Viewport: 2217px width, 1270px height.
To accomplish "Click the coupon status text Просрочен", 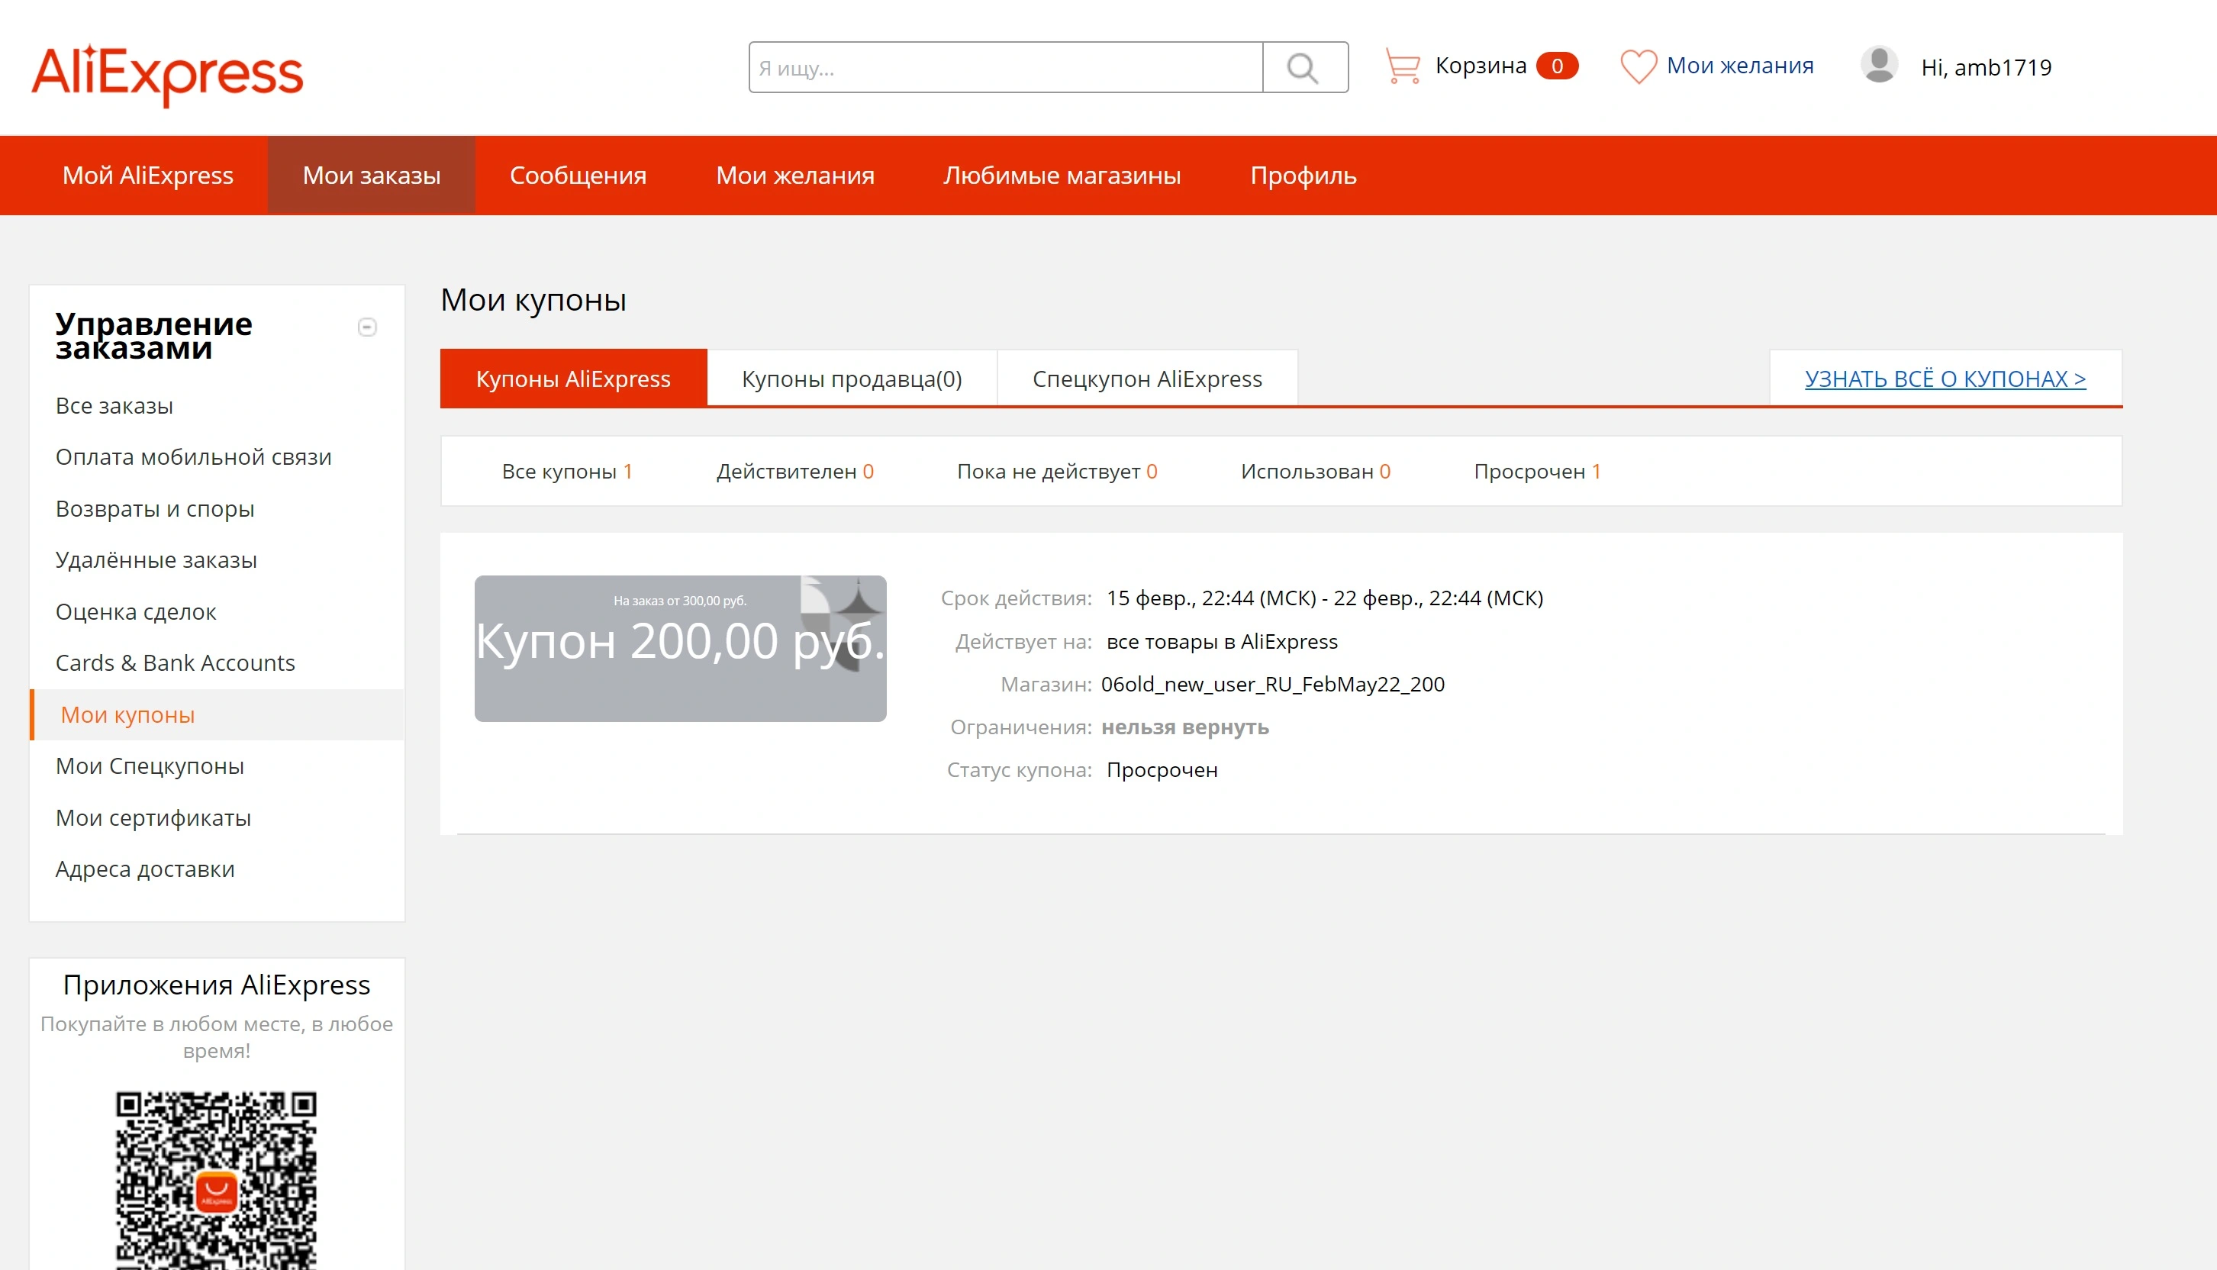I will click(1162, 769).
